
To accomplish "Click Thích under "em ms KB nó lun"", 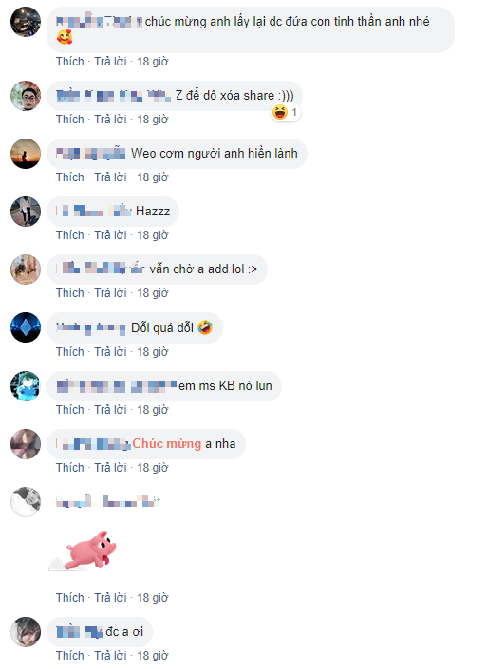I will [x=70, y=410].
